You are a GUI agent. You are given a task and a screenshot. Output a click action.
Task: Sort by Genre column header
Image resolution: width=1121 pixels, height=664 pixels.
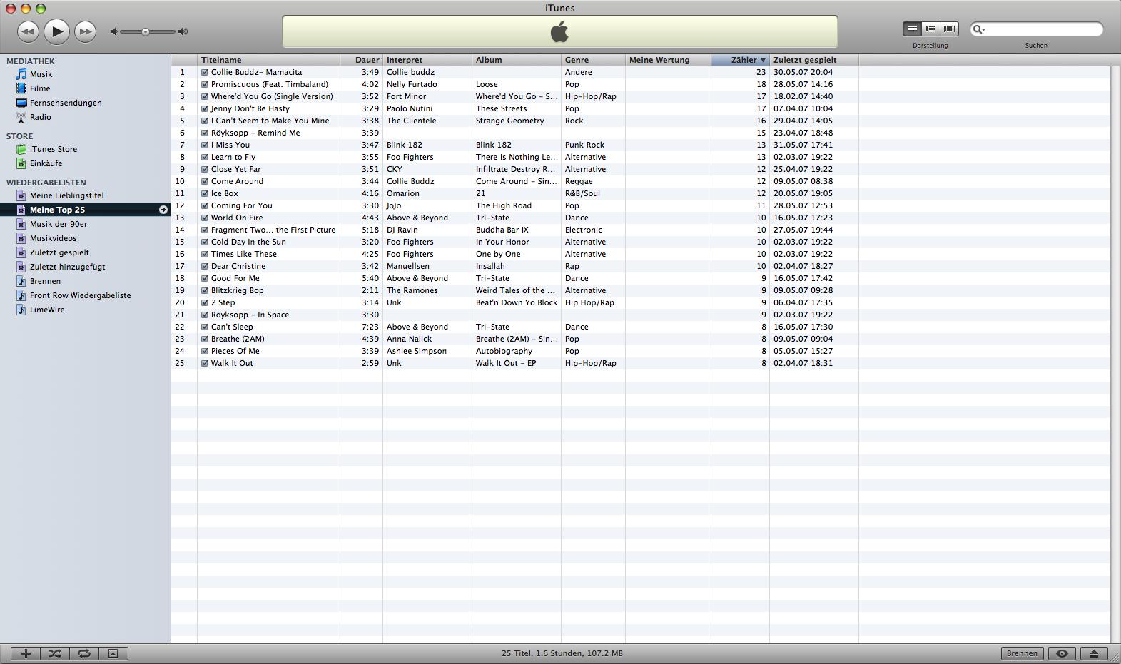[593, 60]
